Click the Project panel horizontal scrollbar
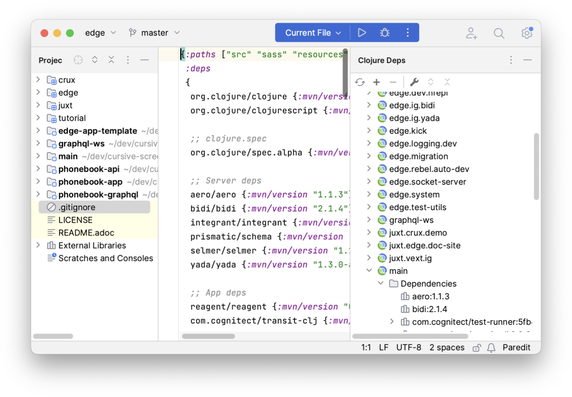The width and height of the screenshot is (572, 397). 53,336
